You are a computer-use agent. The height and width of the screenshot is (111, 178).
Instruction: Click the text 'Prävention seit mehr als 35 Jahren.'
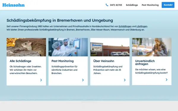click(x=107, y=71)
